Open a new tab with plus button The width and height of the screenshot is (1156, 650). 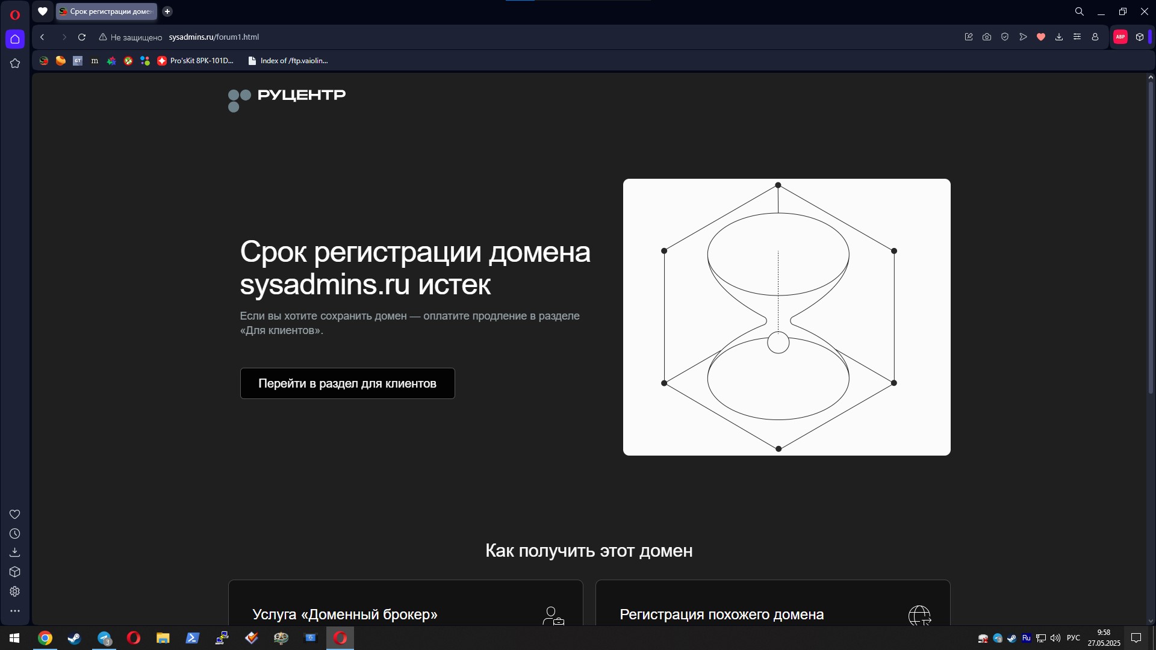(167, 11)
